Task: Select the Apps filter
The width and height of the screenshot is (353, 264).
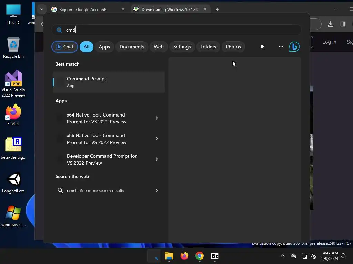Action: pyautogui.click(x=104, y=47)
